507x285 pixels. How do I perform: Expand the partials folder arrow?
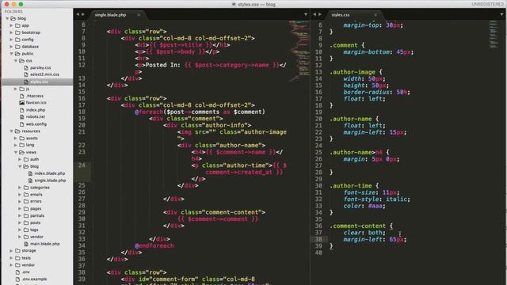tap(20, 215)
